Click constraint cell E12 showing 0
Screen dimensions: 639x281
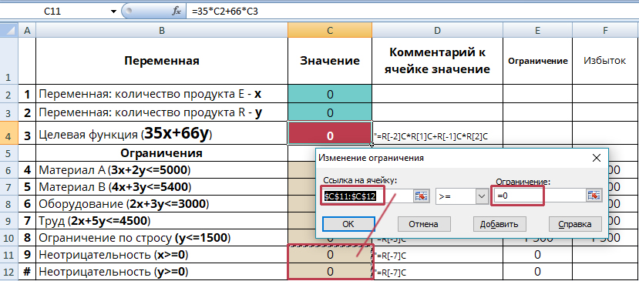(x=537, y=272)
